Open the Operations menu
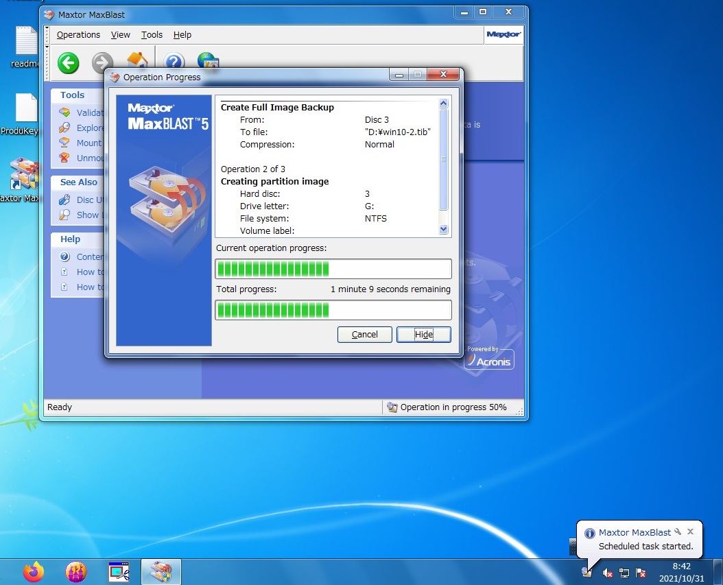The width and height of the screenshot is (723, 585). point(78,34)
